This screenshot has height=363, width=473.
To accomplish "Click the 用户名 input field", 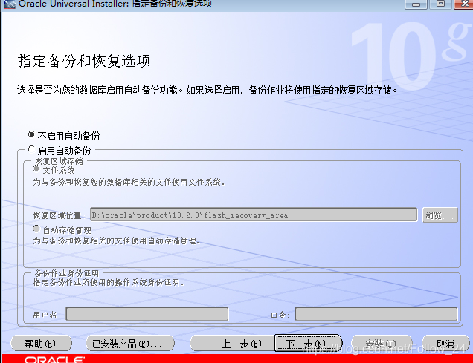I will (x=147, y=314).
